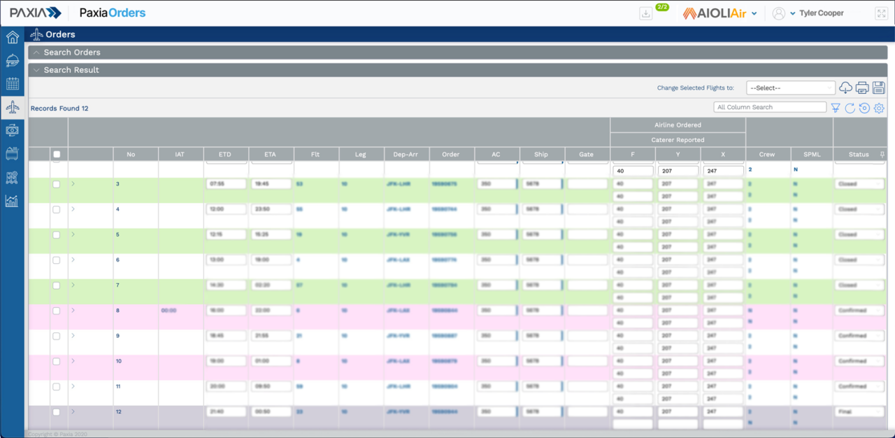The image size is (895, 438).
Task: Apply the funnel filter icon near column search
Action: (836, 107)
